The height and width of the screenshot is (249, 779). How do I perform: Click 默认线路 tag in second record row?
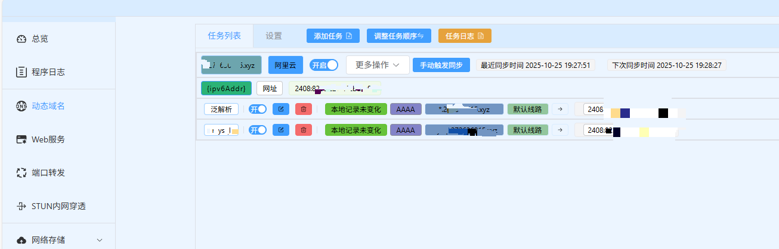pos(527,130)
